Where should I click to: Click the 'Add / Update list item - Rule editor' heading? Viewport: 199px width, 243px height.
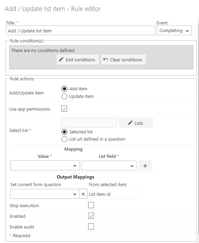tap(53, 9)
